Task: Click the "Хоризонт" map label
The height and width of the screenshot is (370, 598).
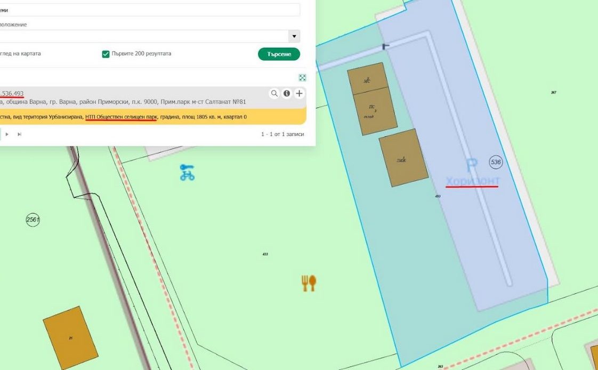Action: pos(472,181)
